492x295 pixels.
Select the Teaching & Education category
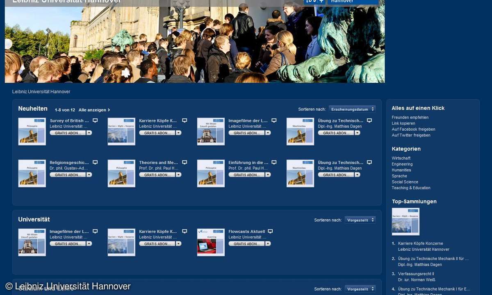411,188
